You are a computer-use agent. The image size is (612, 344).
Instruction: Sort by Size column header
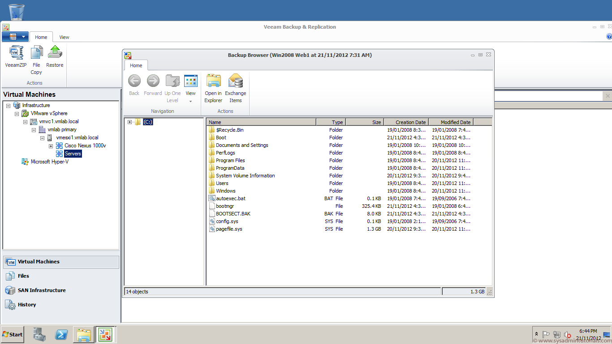tap(364, 122)
